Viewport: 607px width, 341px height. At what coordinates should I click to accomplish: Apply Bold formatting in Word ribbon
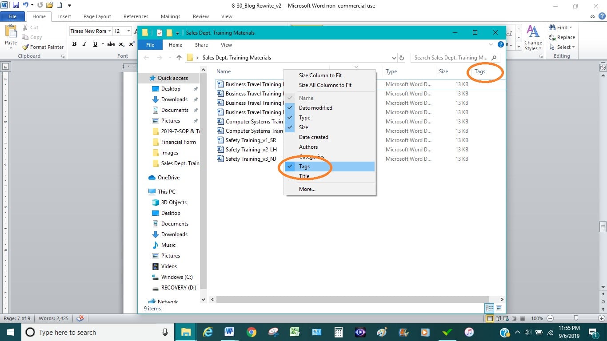(x=74, y=44)
